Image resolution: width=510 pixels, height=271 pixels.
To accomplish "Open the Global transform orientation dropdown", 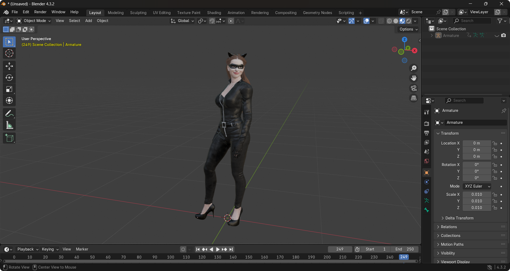I will coord(182,21).
